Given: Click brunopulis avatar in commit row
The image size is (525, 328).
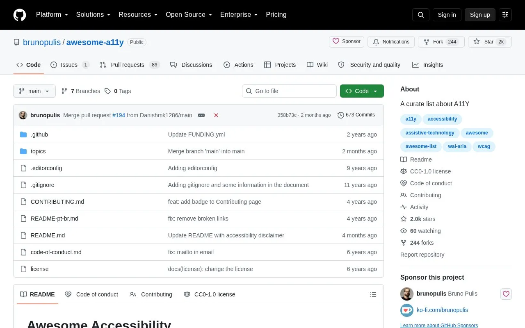Looking at the screenshot, I should (x=23, y=115).
